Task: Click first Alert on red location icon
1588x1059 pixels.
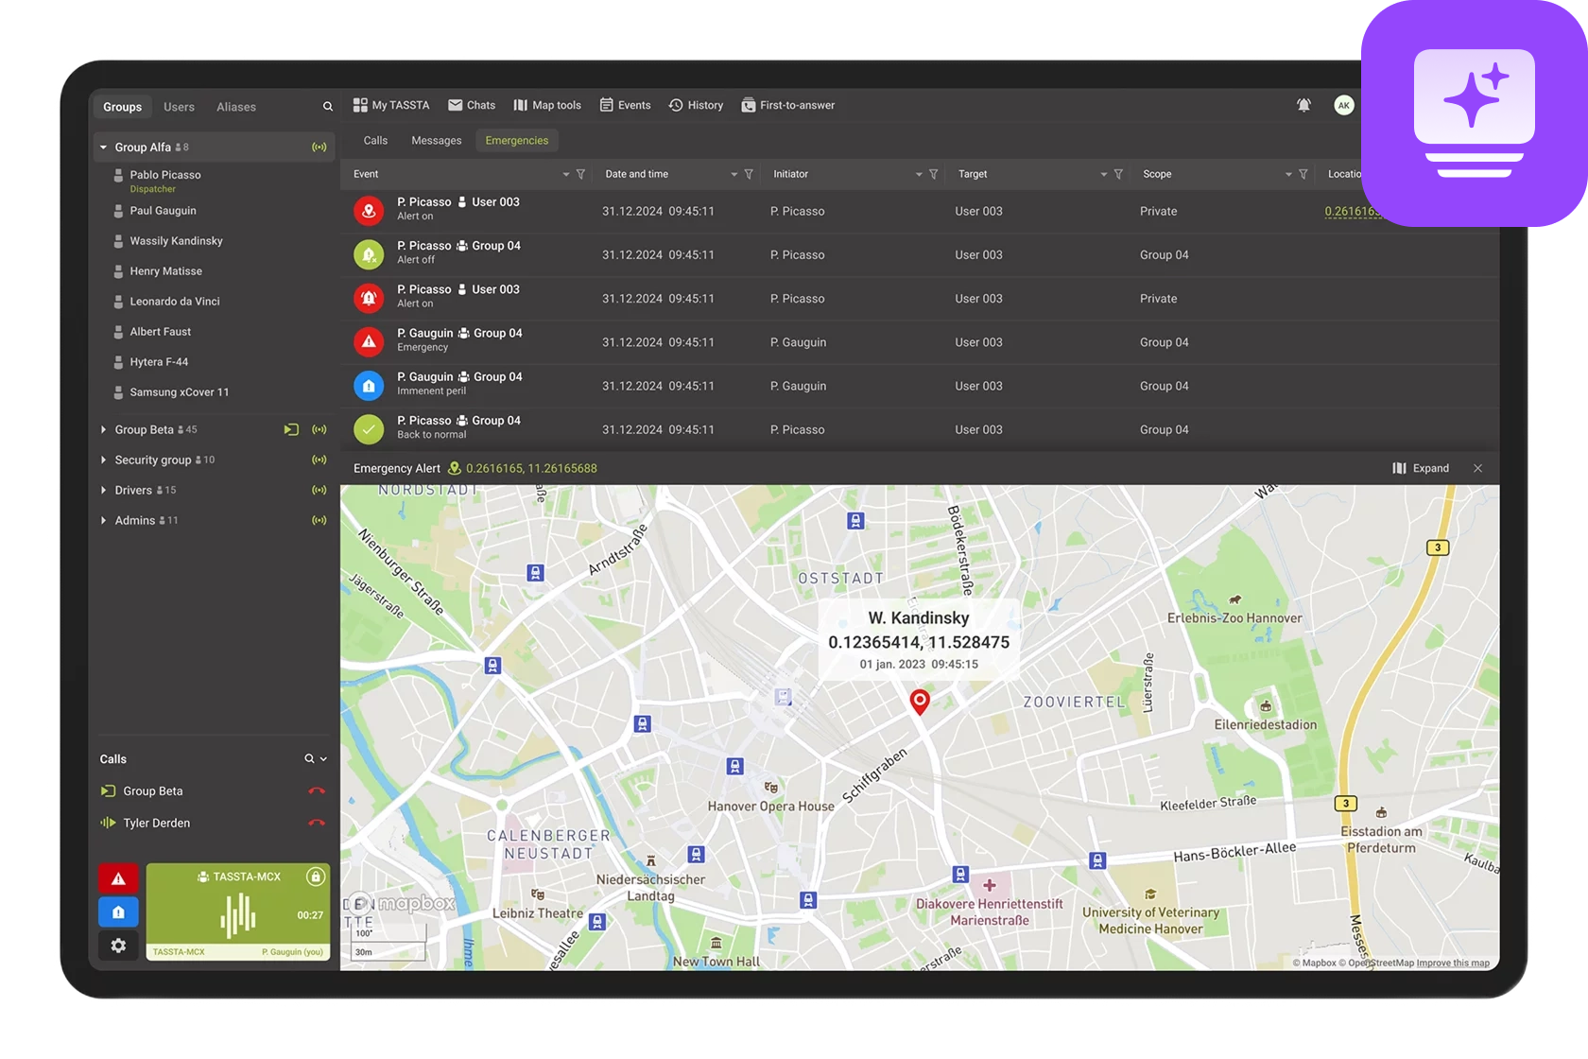Action: click(x=369, y=210)
